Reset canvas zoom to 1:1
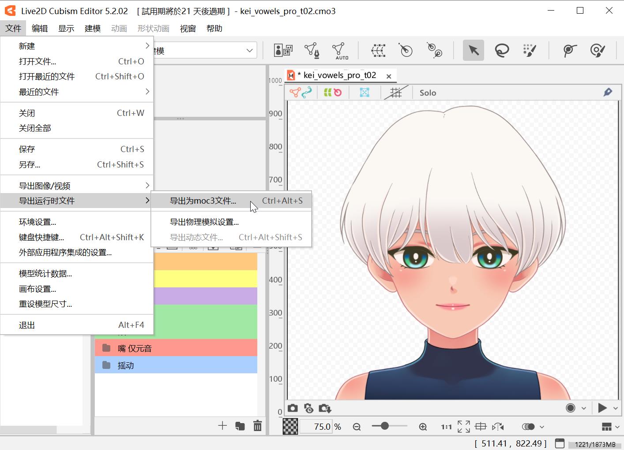The height and width of the screenshot is (450, 624). pyautogui.click(x=446, y=427)
